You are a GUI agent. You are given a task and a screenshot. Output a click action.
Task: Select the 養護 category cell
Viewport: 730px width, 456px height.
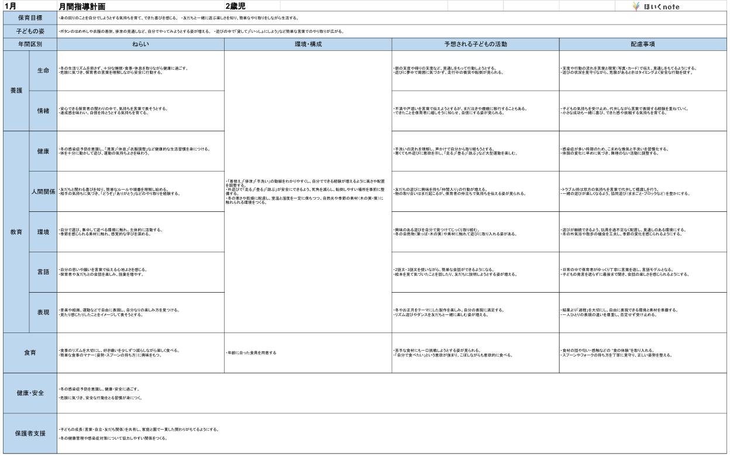[16, 91]
